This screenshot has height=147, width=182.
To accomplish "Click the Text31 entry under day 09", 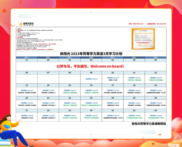I will (x=91, y=79).
